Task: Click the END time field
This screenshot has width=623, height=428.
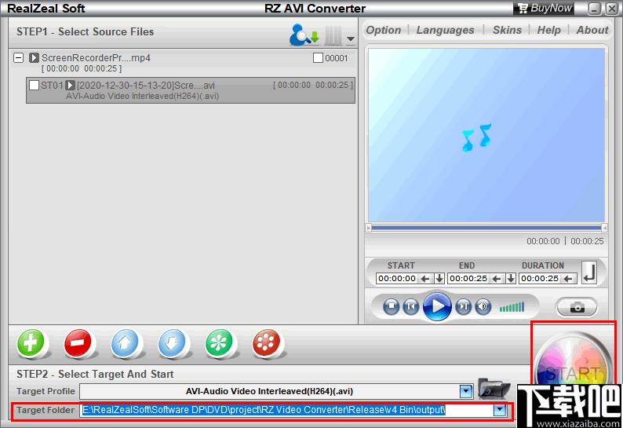Action: pyautogui.click(x=468, y=279)
